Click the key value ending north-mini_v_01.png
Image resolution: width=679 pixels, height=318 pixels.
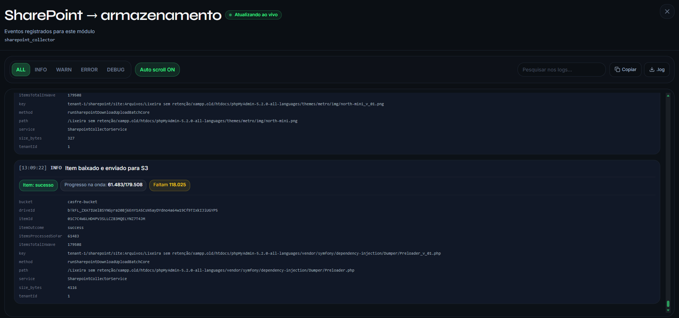[x=226, y=104]
